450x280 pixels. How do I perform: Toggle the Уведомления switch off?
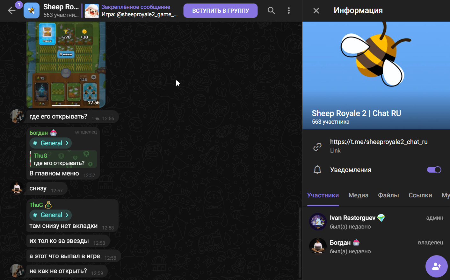click(434, 170)
